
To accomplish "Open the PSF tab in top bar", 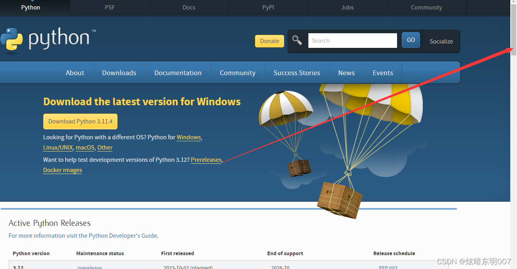I will point(110,8).
